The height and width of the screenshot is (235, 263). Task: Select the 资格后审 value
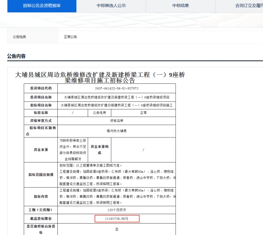pos(117,121)
